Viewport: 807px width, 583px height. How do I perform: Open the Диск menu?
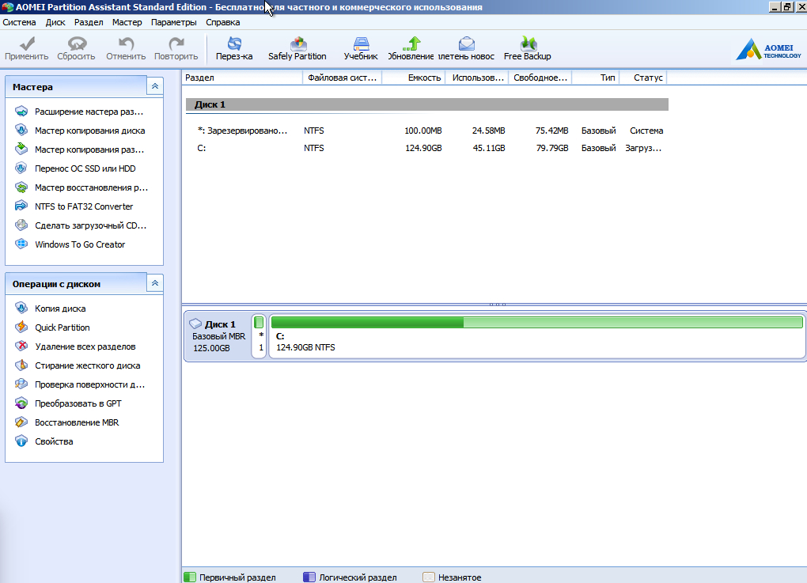tap(55, 22)
